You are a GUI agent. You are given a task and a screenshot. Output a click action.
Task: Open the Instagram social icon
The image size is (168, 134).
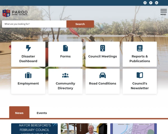click(x=145, y=3)
